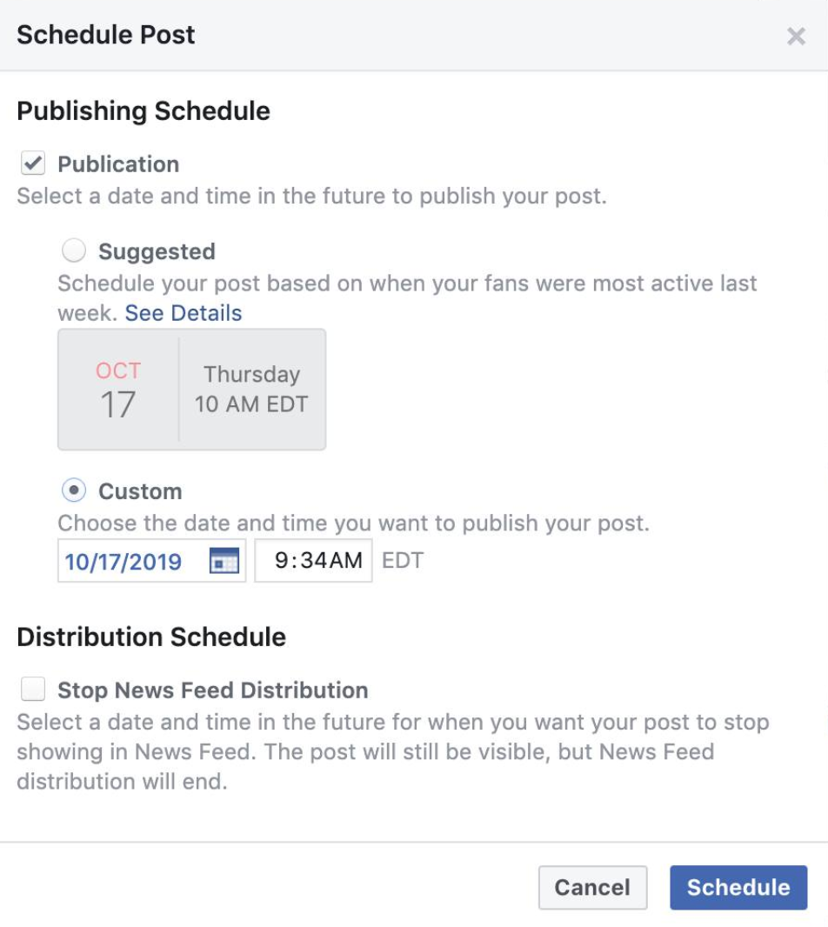The image size is (828, 927).
Task: Click the 10/17/2019 date field
Action: click(x=151, y=560)
